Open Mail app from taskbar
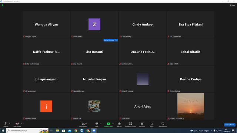The image size is (237, 133). click(x=70, y=130)
